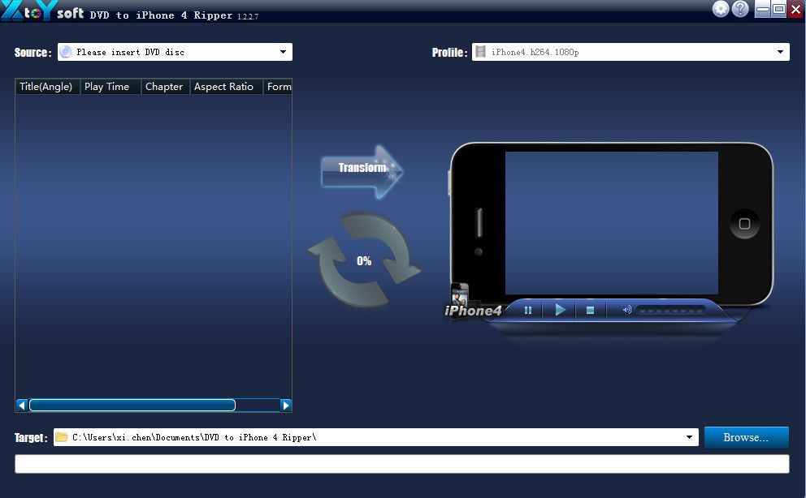Click the Target folder path field
The image size is (806, 498).
pos(375,437)
